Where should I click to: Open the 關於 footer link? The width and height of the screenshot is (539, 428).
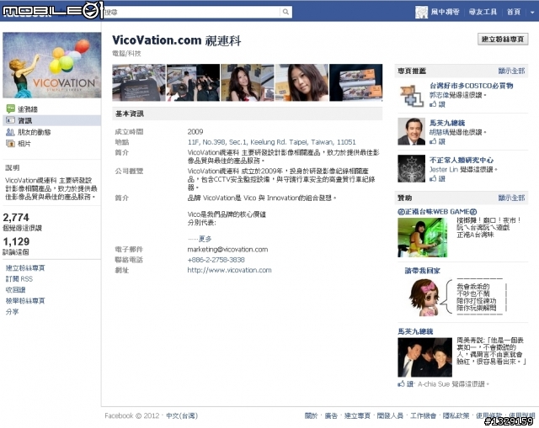click(311, 415)
